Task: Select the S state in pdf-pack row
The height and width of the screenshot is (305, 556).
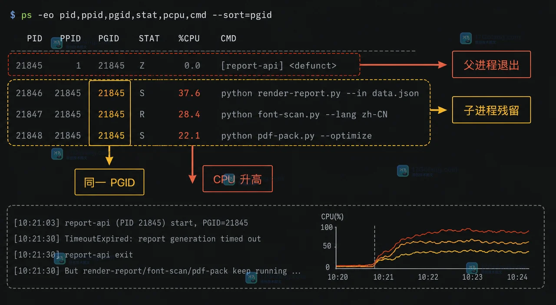Action: tap(142, 136)
